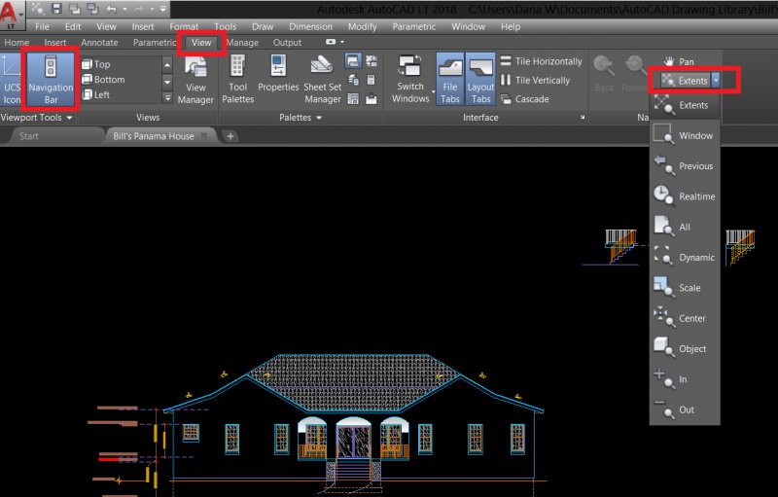Click the Extents zoom button on the ribbon
The height and width of the screenshot is (497, 778).
tap(686, 81)
